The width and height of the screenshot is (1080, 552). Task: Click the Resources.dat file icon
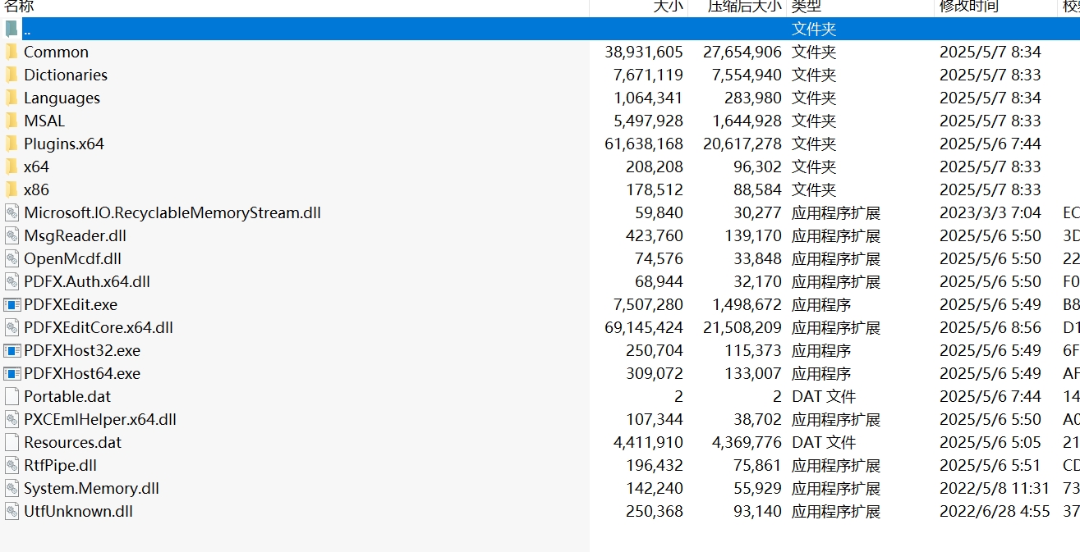pos(11,442)
